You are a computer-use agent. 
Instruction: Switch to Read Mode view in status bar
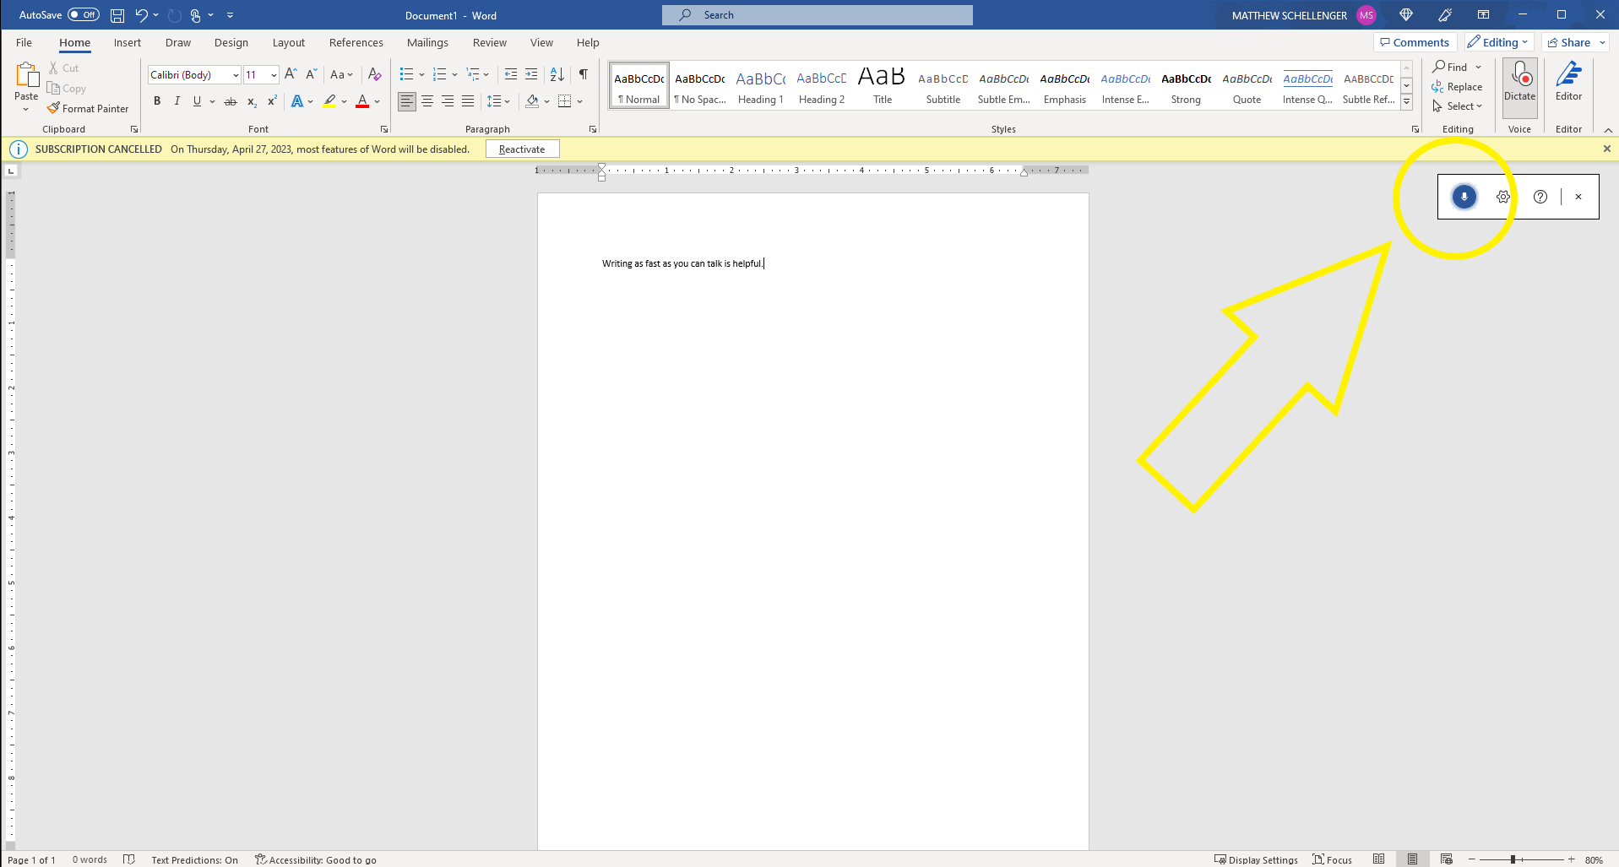click(1379, 859)
